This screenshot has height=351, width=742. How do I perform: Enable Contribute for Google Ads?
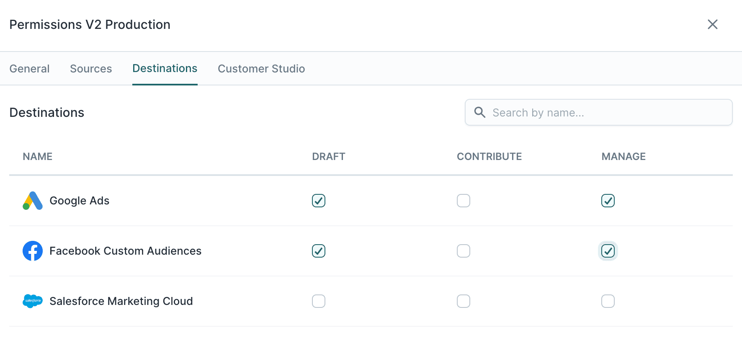[464, 201]
